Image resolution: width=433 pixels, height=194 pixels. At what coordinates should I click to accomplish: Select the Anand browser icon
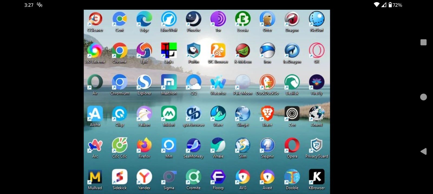[x=317, y=113]
